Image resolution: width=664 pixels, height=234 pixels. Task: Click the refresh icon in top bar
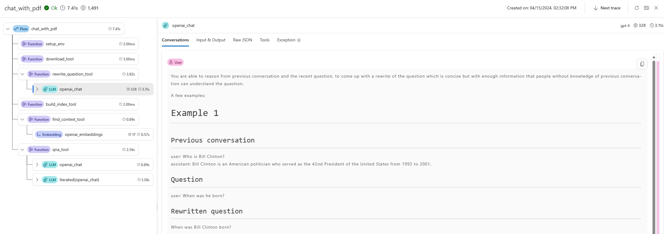click(x=636, y=8)
